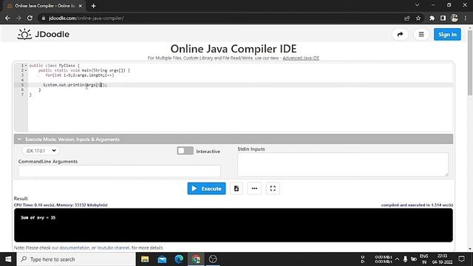Viewport: 473px width, 266px height.
Task: Go back with the browser back arrow
Action: tap(7, 18)
